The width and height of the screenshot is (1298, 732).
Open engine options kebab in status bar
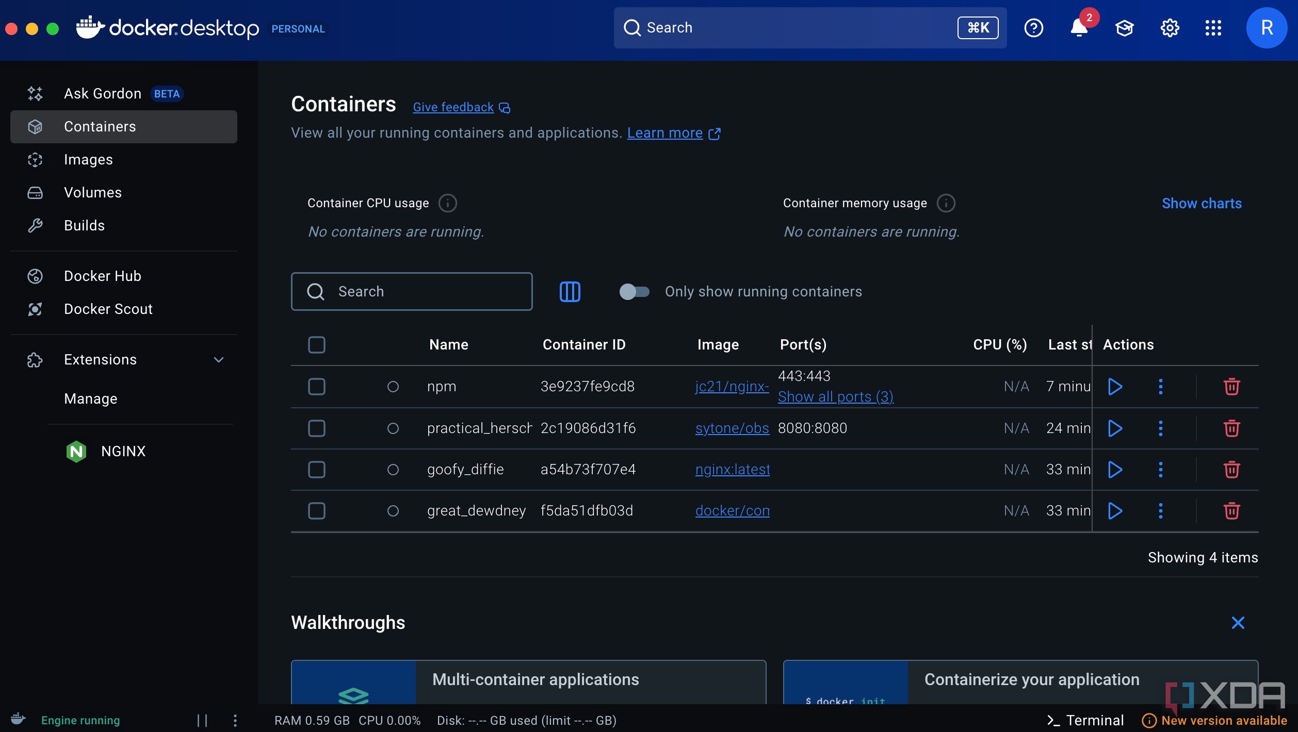point(235,720)
